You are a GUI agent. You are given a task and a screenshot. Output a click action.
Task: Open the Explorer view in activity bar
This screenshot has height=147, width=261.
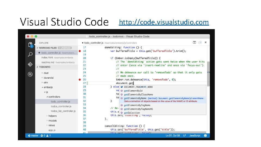(x=30, y=44)
